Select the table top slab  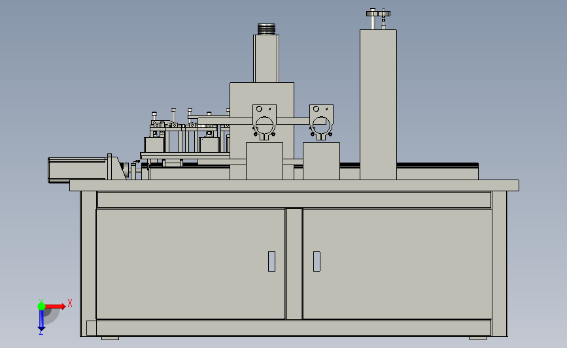pyautogui.click(x=294, y=185)
